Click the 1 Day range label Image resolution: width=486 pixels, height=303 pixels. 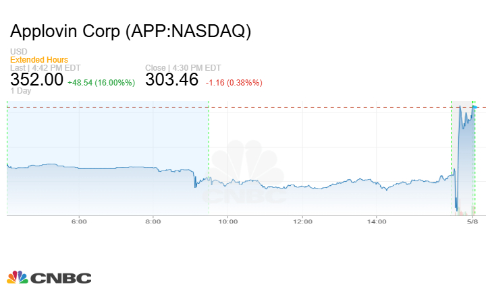tap(22, 90)
